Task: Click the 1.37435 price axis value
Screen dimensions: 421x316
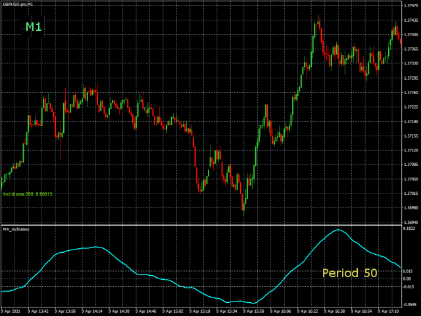Action: [410, 20]
